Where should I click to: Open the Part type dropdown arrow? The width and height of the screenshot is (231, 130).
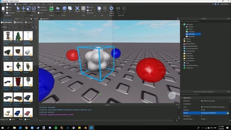pyautogui.click(x=65, y=13)
